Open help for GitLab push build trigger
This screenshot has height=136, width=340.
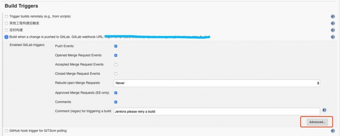point(333,37)
